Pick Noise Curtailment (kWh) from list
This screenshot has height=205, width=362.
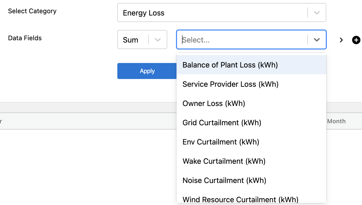coord(224,180)
